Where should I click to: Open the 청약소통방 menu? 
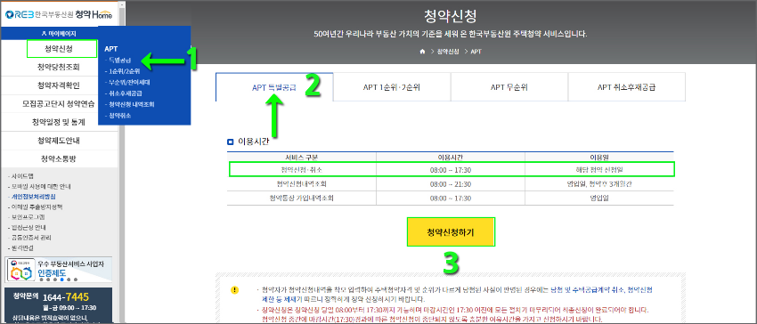59,158
